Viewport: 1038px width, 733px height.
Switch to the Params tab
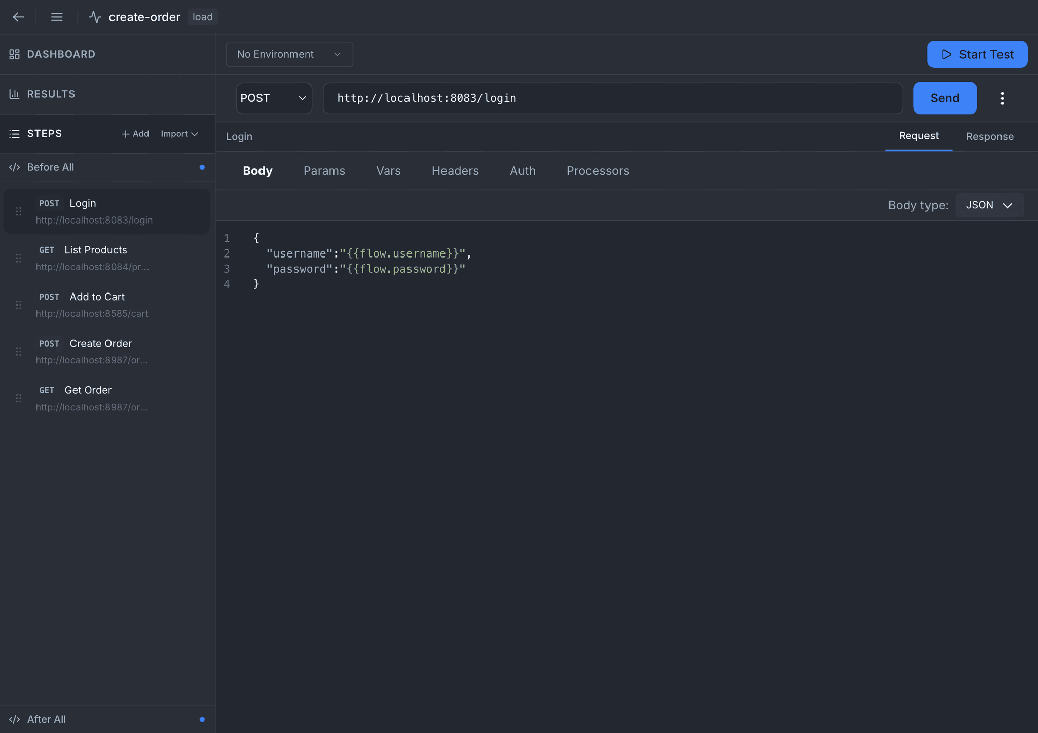pos(324,171)
